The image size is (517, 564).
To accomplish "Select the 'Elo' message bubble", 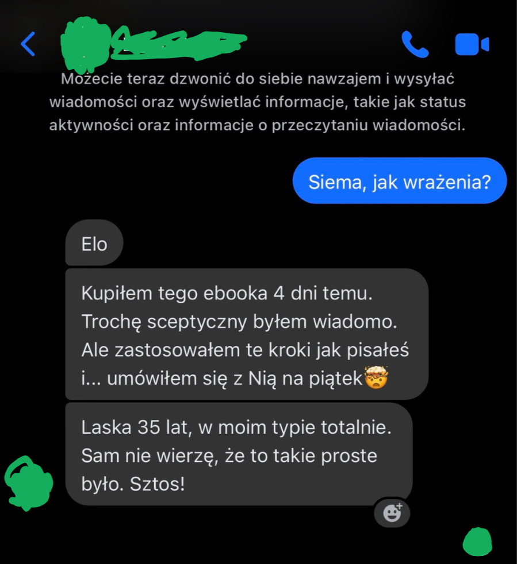I will click(x=94, y=244).
